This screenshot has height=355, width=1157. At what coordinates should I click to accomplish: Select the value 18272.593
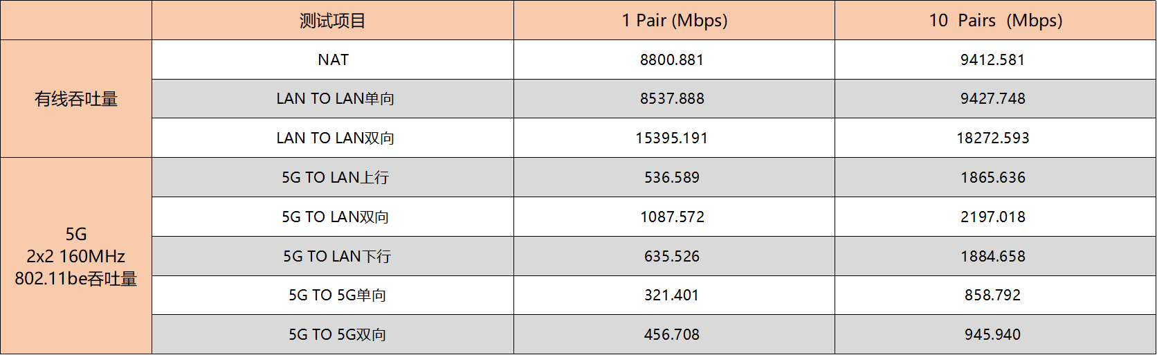(992, 138)
